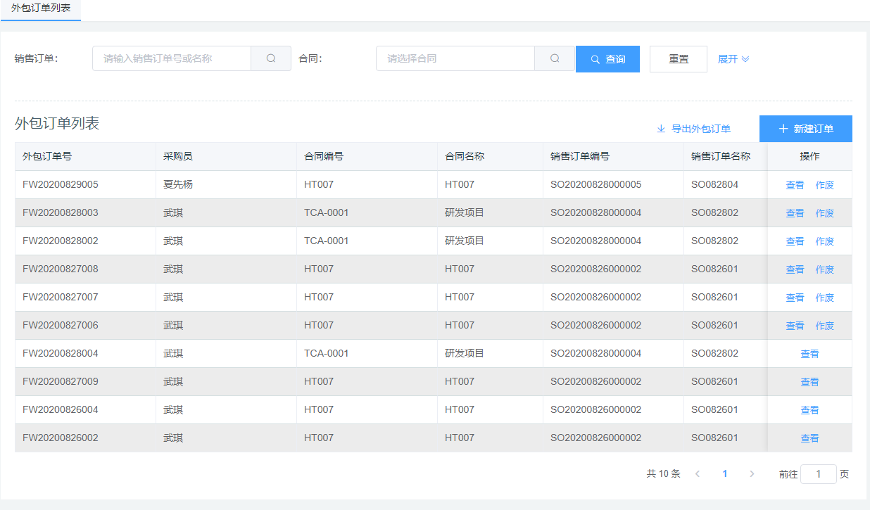Click the 导出外包订单 export link
This screenshot has width=870, height=510.
[700, 129]
